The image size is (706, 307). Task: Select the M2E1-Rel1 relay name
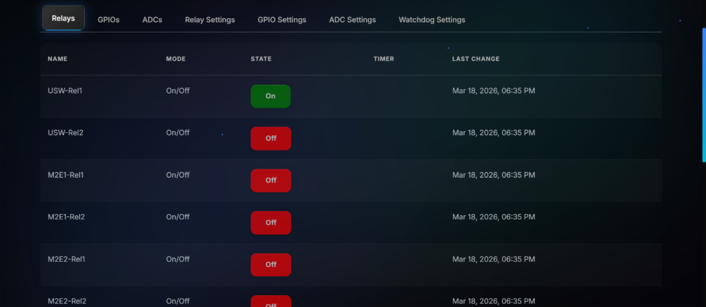tap(66, 175)
